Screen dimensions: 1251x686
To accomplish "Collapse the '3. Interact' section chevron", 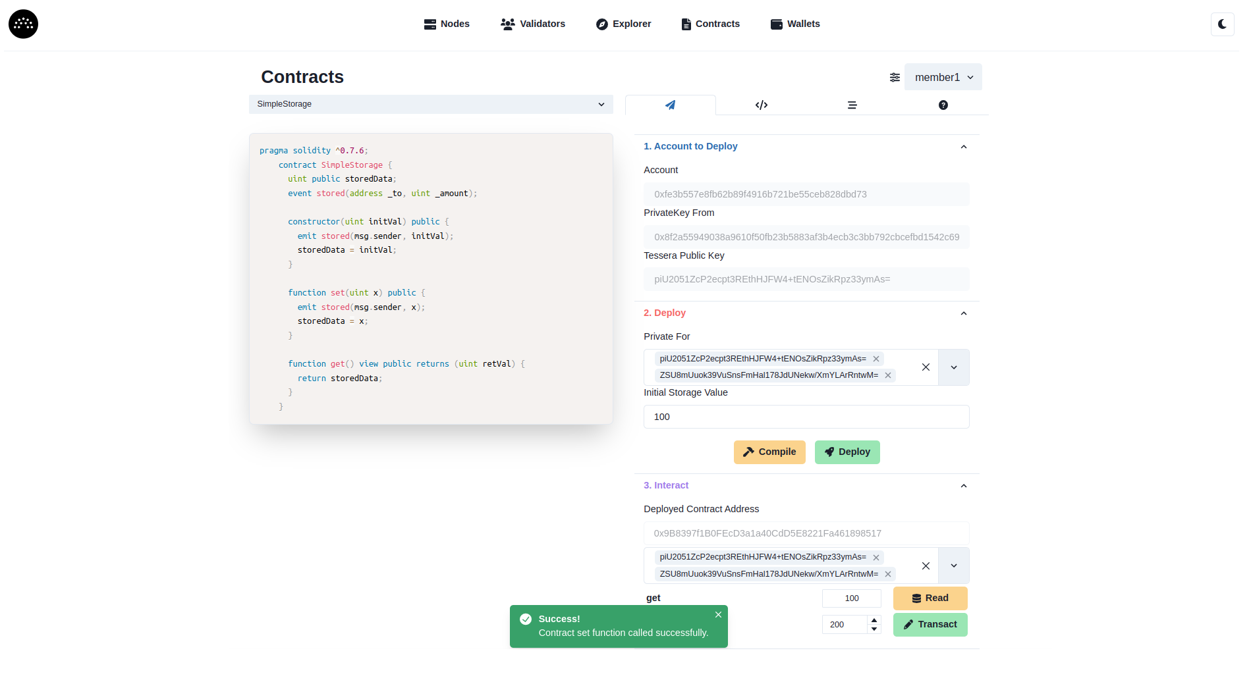I will point(964,485).
